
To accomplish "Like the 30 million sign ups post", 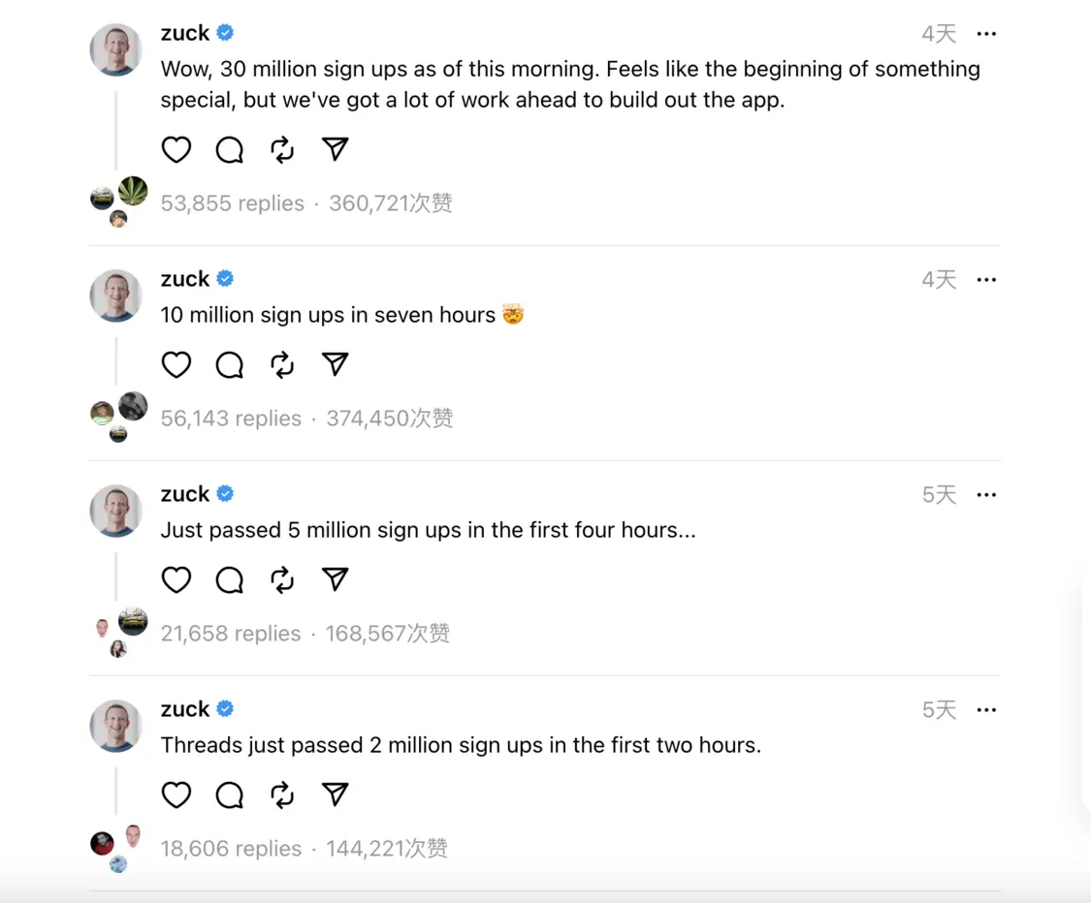I will [x=176, y=149].
